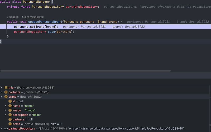Click the field icon beside 'description'
This screenshot has height=132, width=211.
[x=10, y=115]
